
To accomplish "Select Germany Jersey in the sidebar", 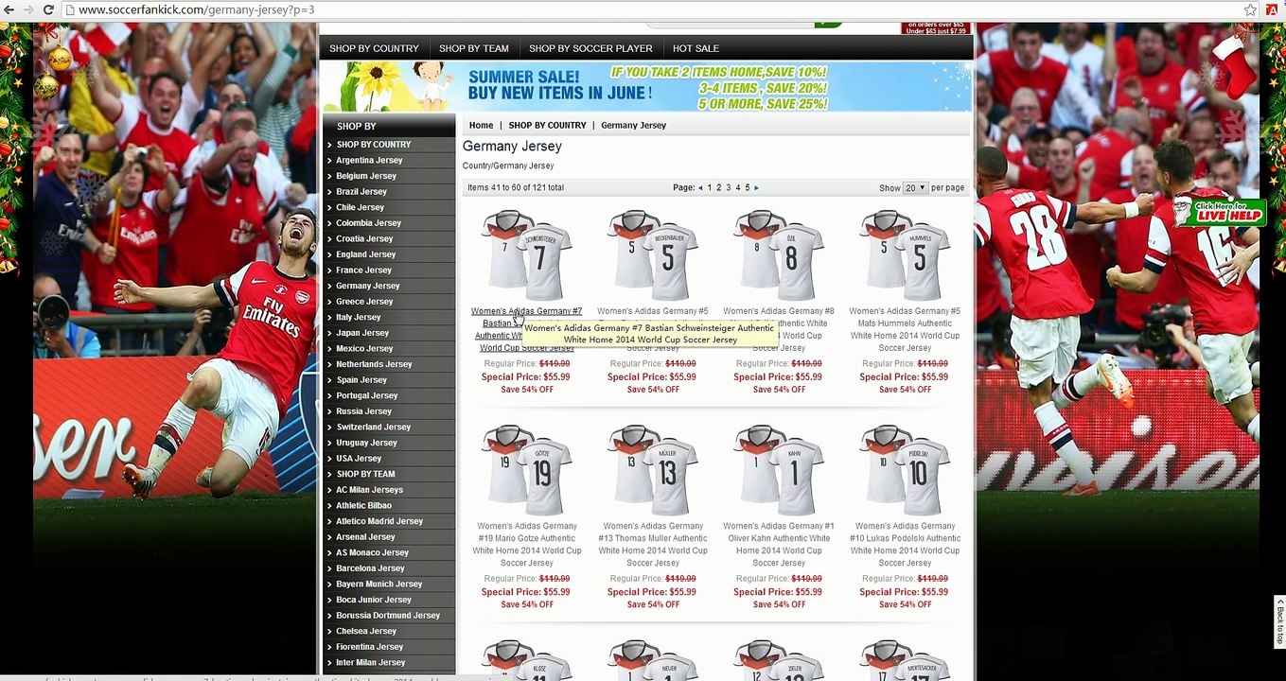I will tap(368, 286).
